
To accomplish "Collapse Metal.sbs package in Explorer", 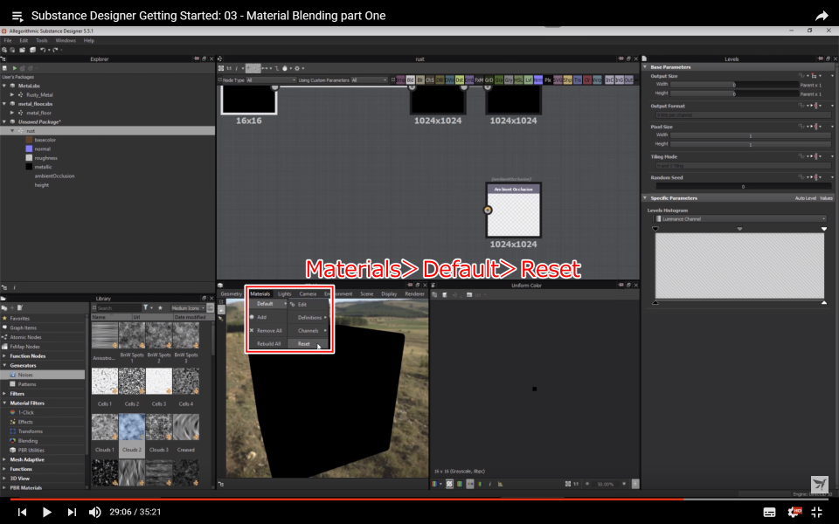I will (x=4, y=86).
